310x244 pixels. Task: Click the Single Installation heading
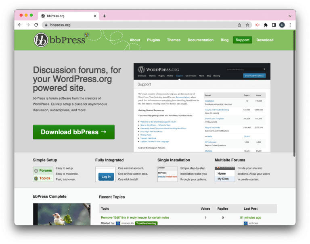[174, 160]
